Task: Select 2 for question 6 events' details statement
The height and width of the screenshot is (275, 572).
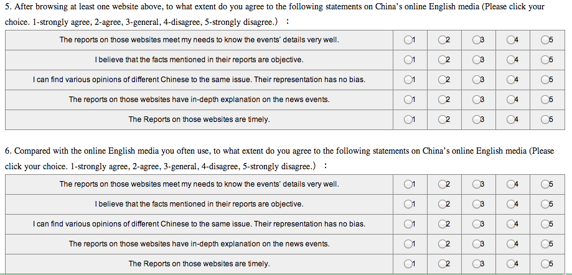Action: tap(442, 184)
